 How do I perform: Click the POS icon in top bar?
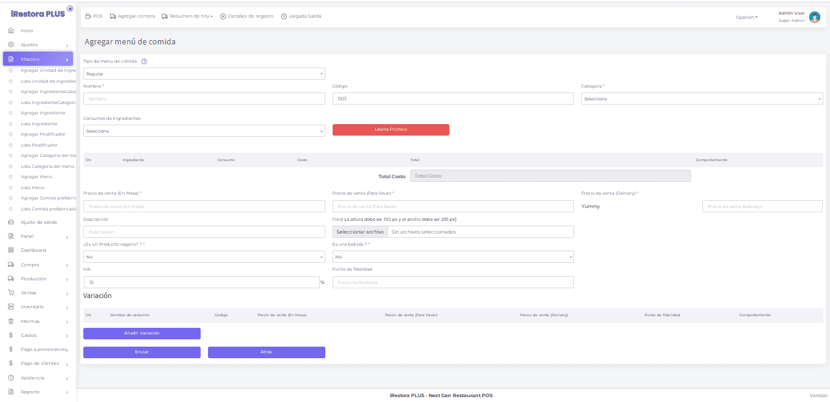coord(88,16)
